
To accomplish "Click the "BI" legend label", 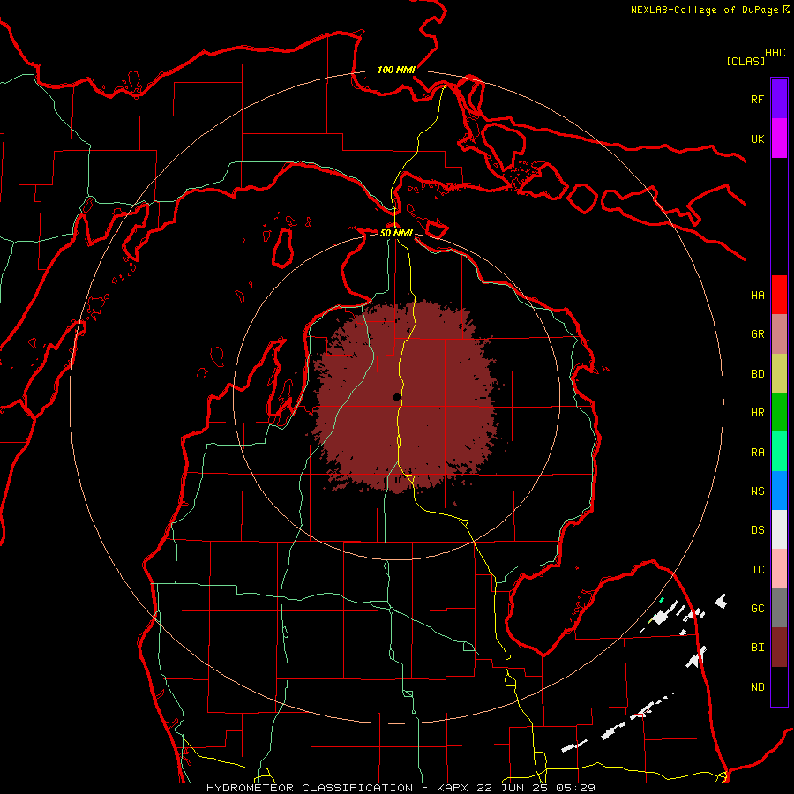I will tap(757, 648).
